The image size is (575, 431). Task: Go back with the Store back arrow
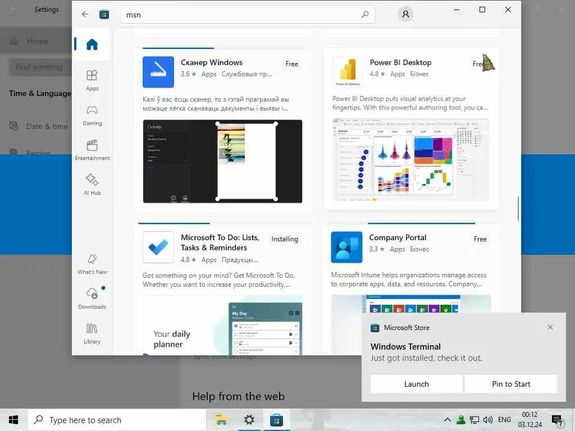point(85,14)
